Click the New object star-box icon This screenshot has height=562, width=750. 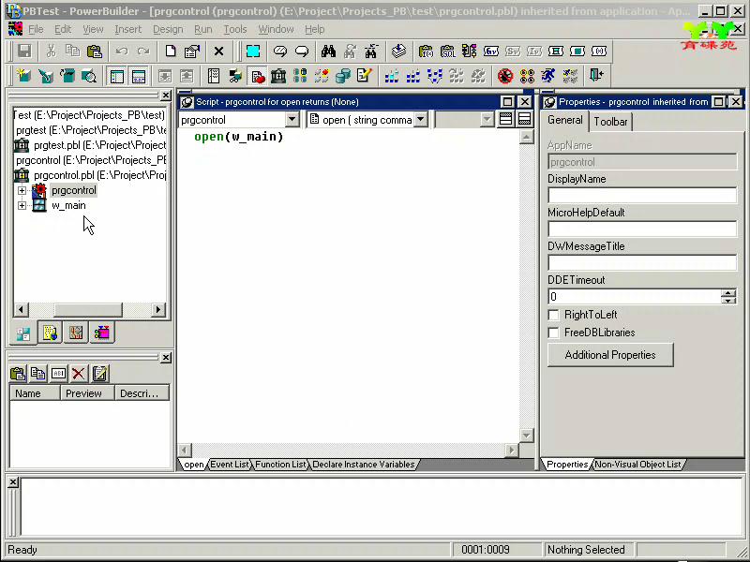pyautogui.click(x=24, y=76)
